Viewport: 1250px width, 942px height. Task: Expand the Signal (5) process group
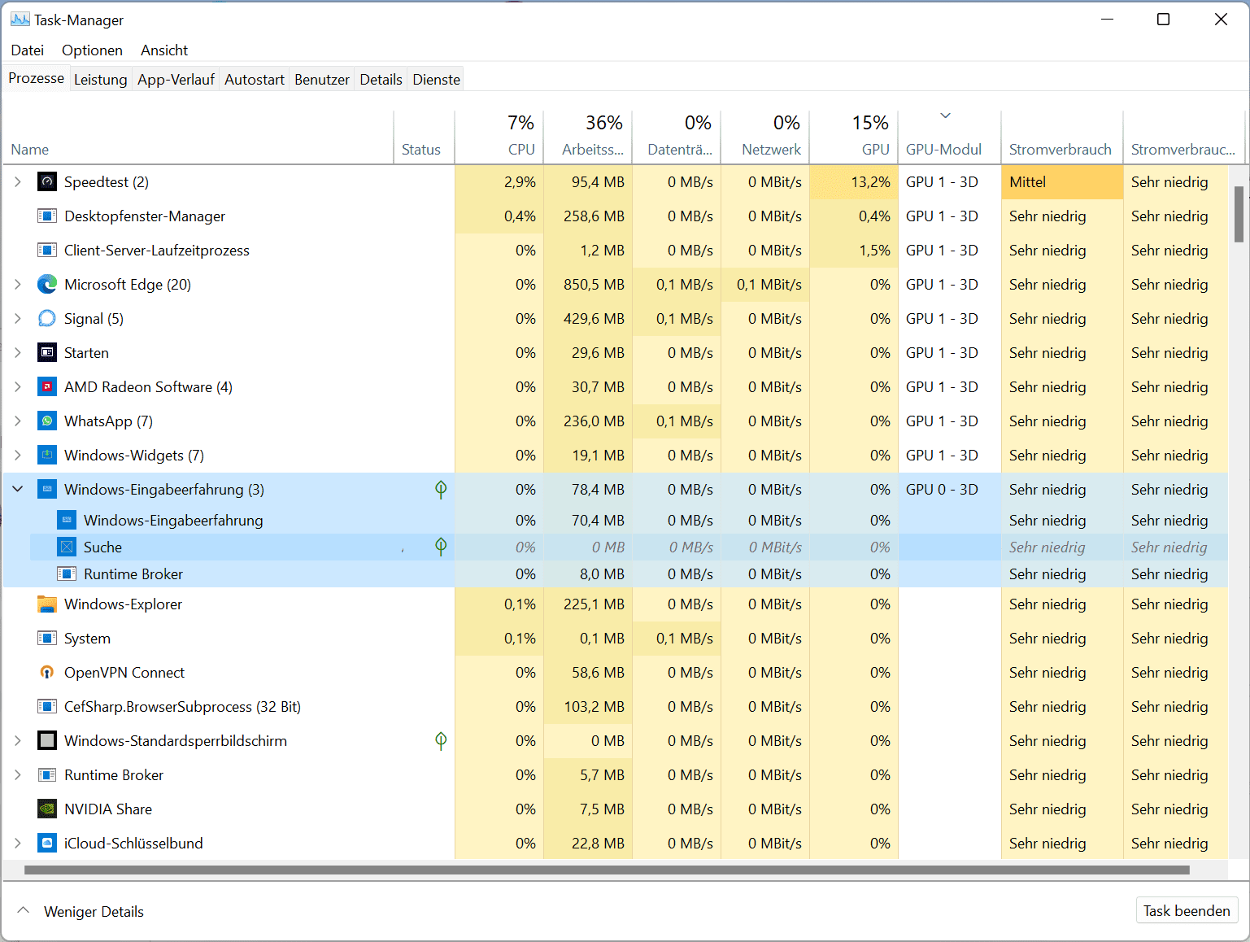[x=18, y=319]
